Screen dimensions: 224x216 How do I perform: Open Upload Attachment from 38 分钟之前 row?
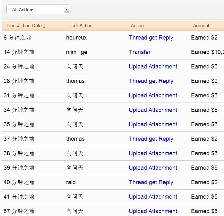153,153
